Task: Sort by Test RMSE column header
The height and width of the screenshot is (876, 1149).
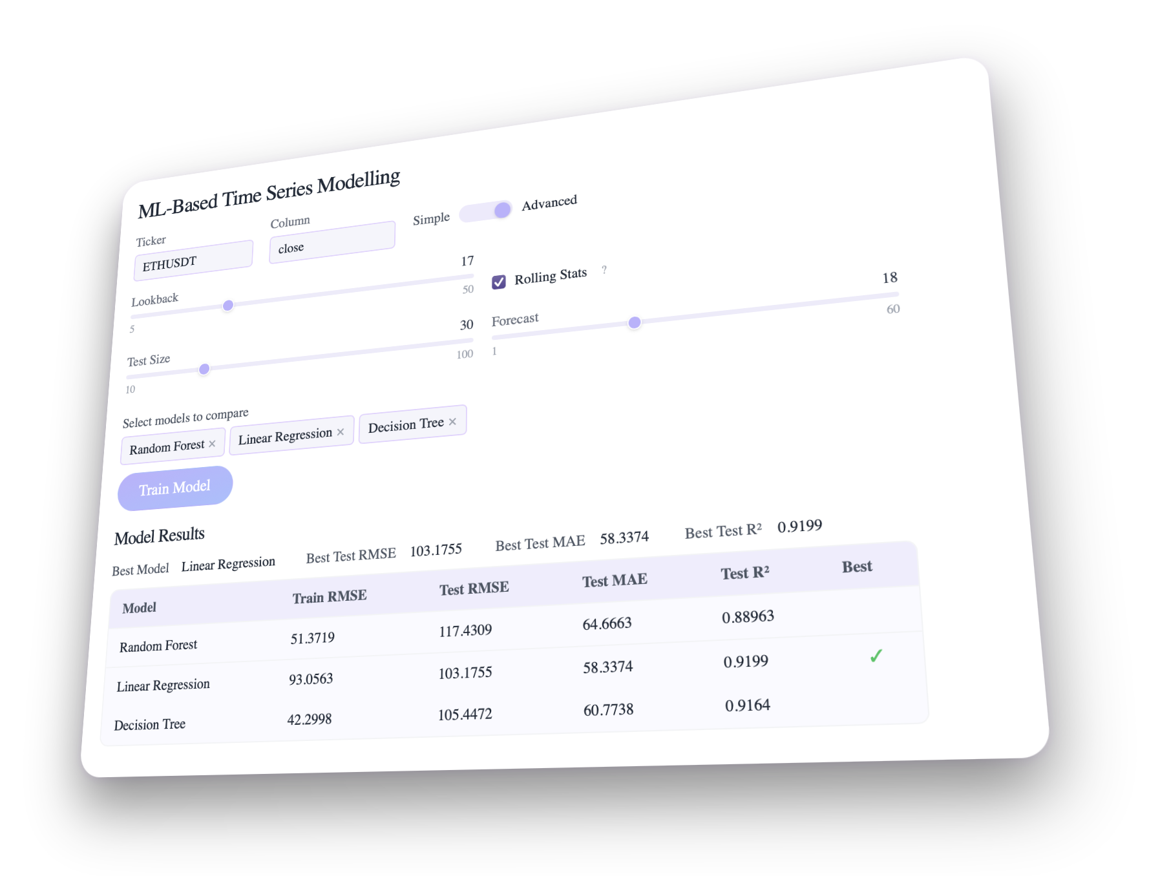Action: click(x=474, y=589)
